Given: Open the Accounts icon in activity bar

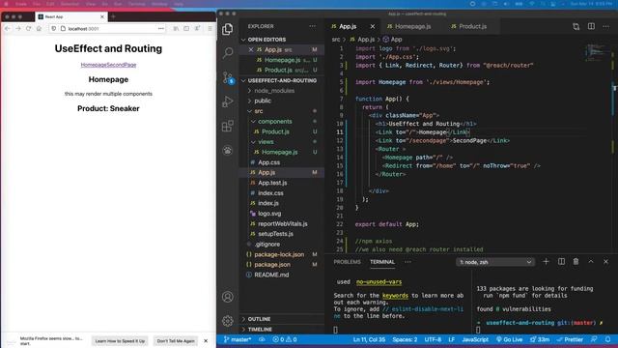Looking at the screenshot, I should (228, 297).
